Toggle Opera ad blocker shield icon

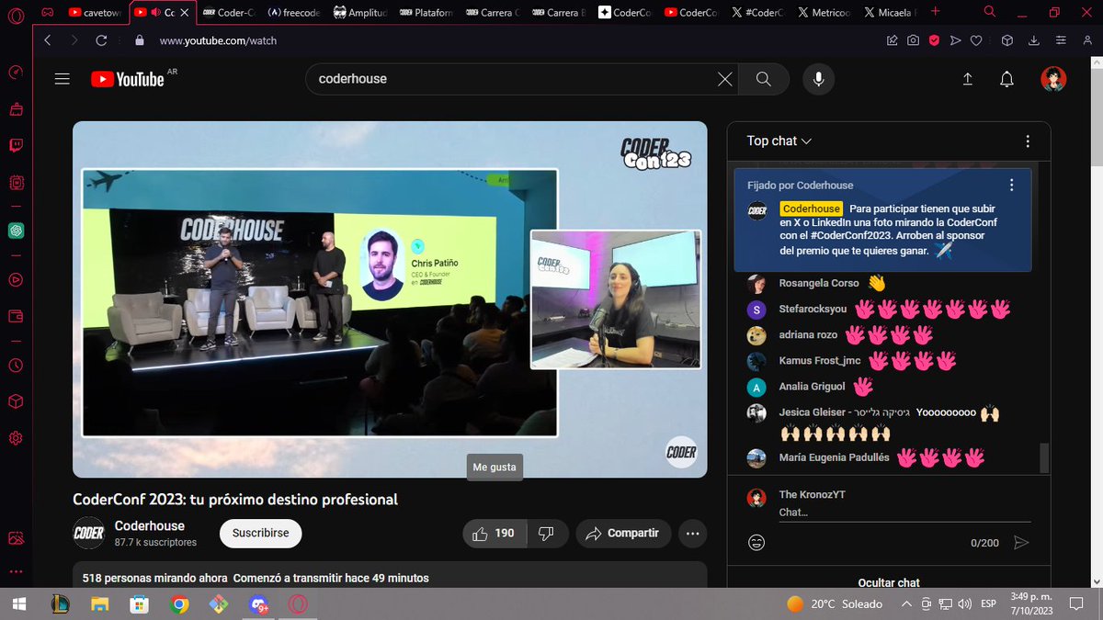click(934, 40)
